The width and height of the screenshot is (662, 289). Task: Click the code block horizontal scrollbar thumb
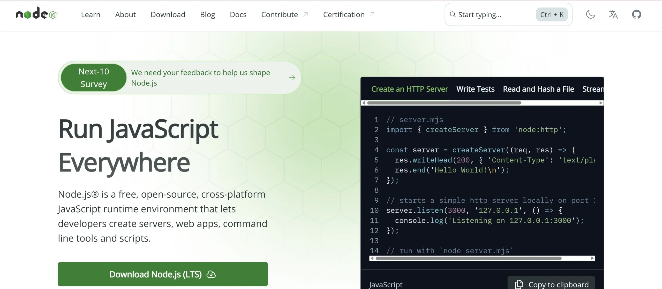point(469,258)
